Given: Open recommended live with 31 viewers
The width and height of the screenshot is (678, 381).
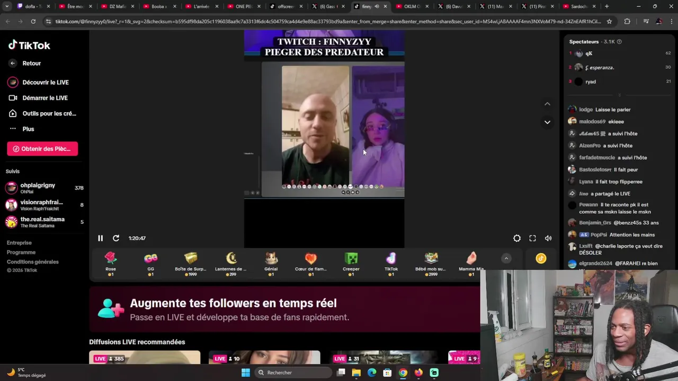Looking at the screenshot, I should coord(384,358).
